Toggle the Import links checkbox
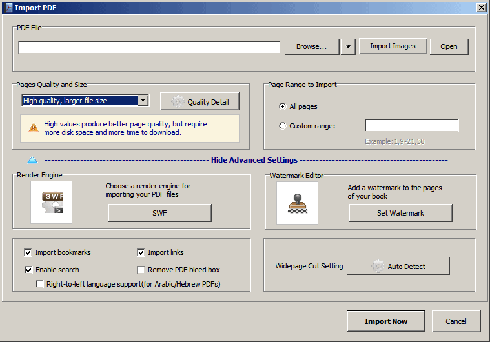The height and width of the screenshot is (342, 490). coord(141,252)
